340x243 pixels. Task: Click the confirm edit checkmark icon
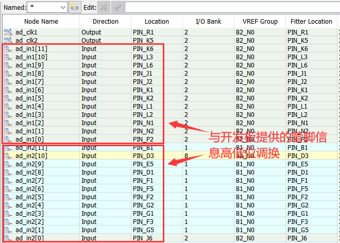(x=116, y=7)
